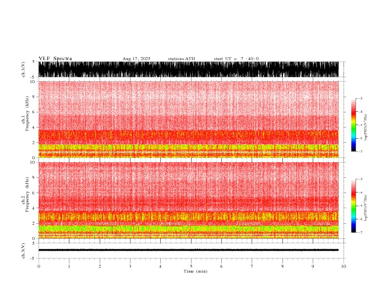Click the ch.1(V) axis "5" tick label
Image resolution: width=387 pixels, height=299 pixels.
(34, 62)
